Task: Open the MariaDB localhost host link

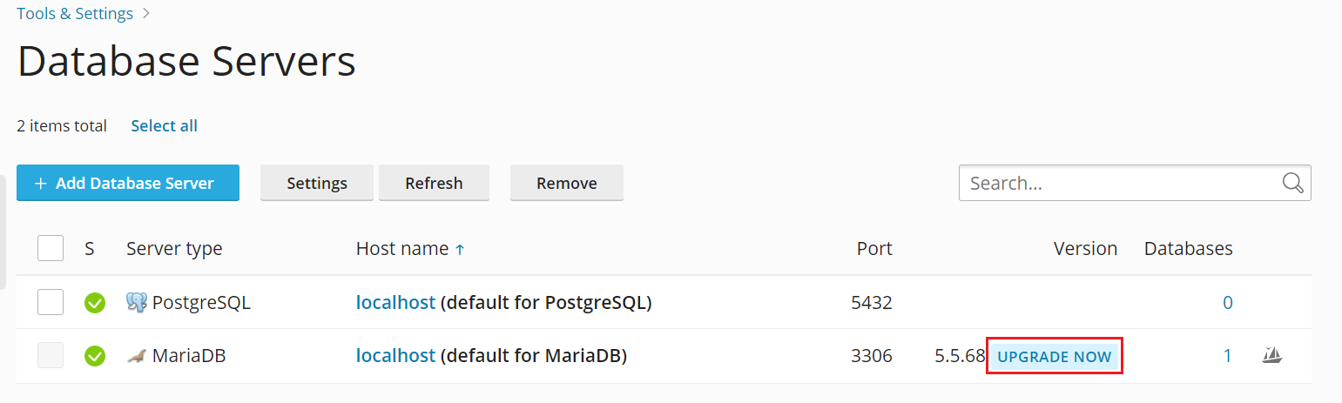Action: [x=395, y=355]
